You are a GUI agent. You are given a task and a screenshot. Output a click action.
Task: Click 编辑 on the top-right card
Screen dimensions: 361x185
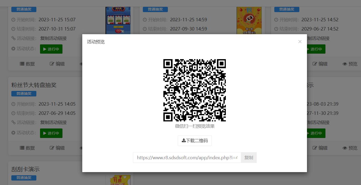pyautogui.click(x=320, y=64)
